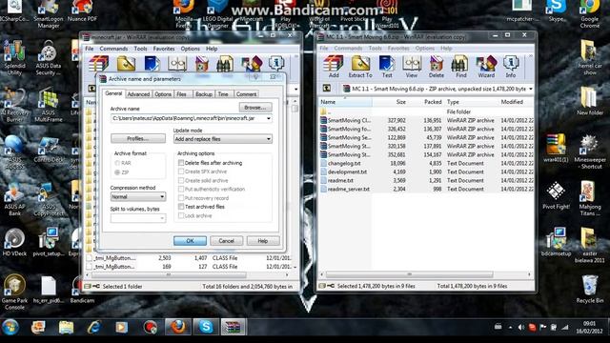
Task: Switch to the Backup tab
Action: (x=203, y=94)
